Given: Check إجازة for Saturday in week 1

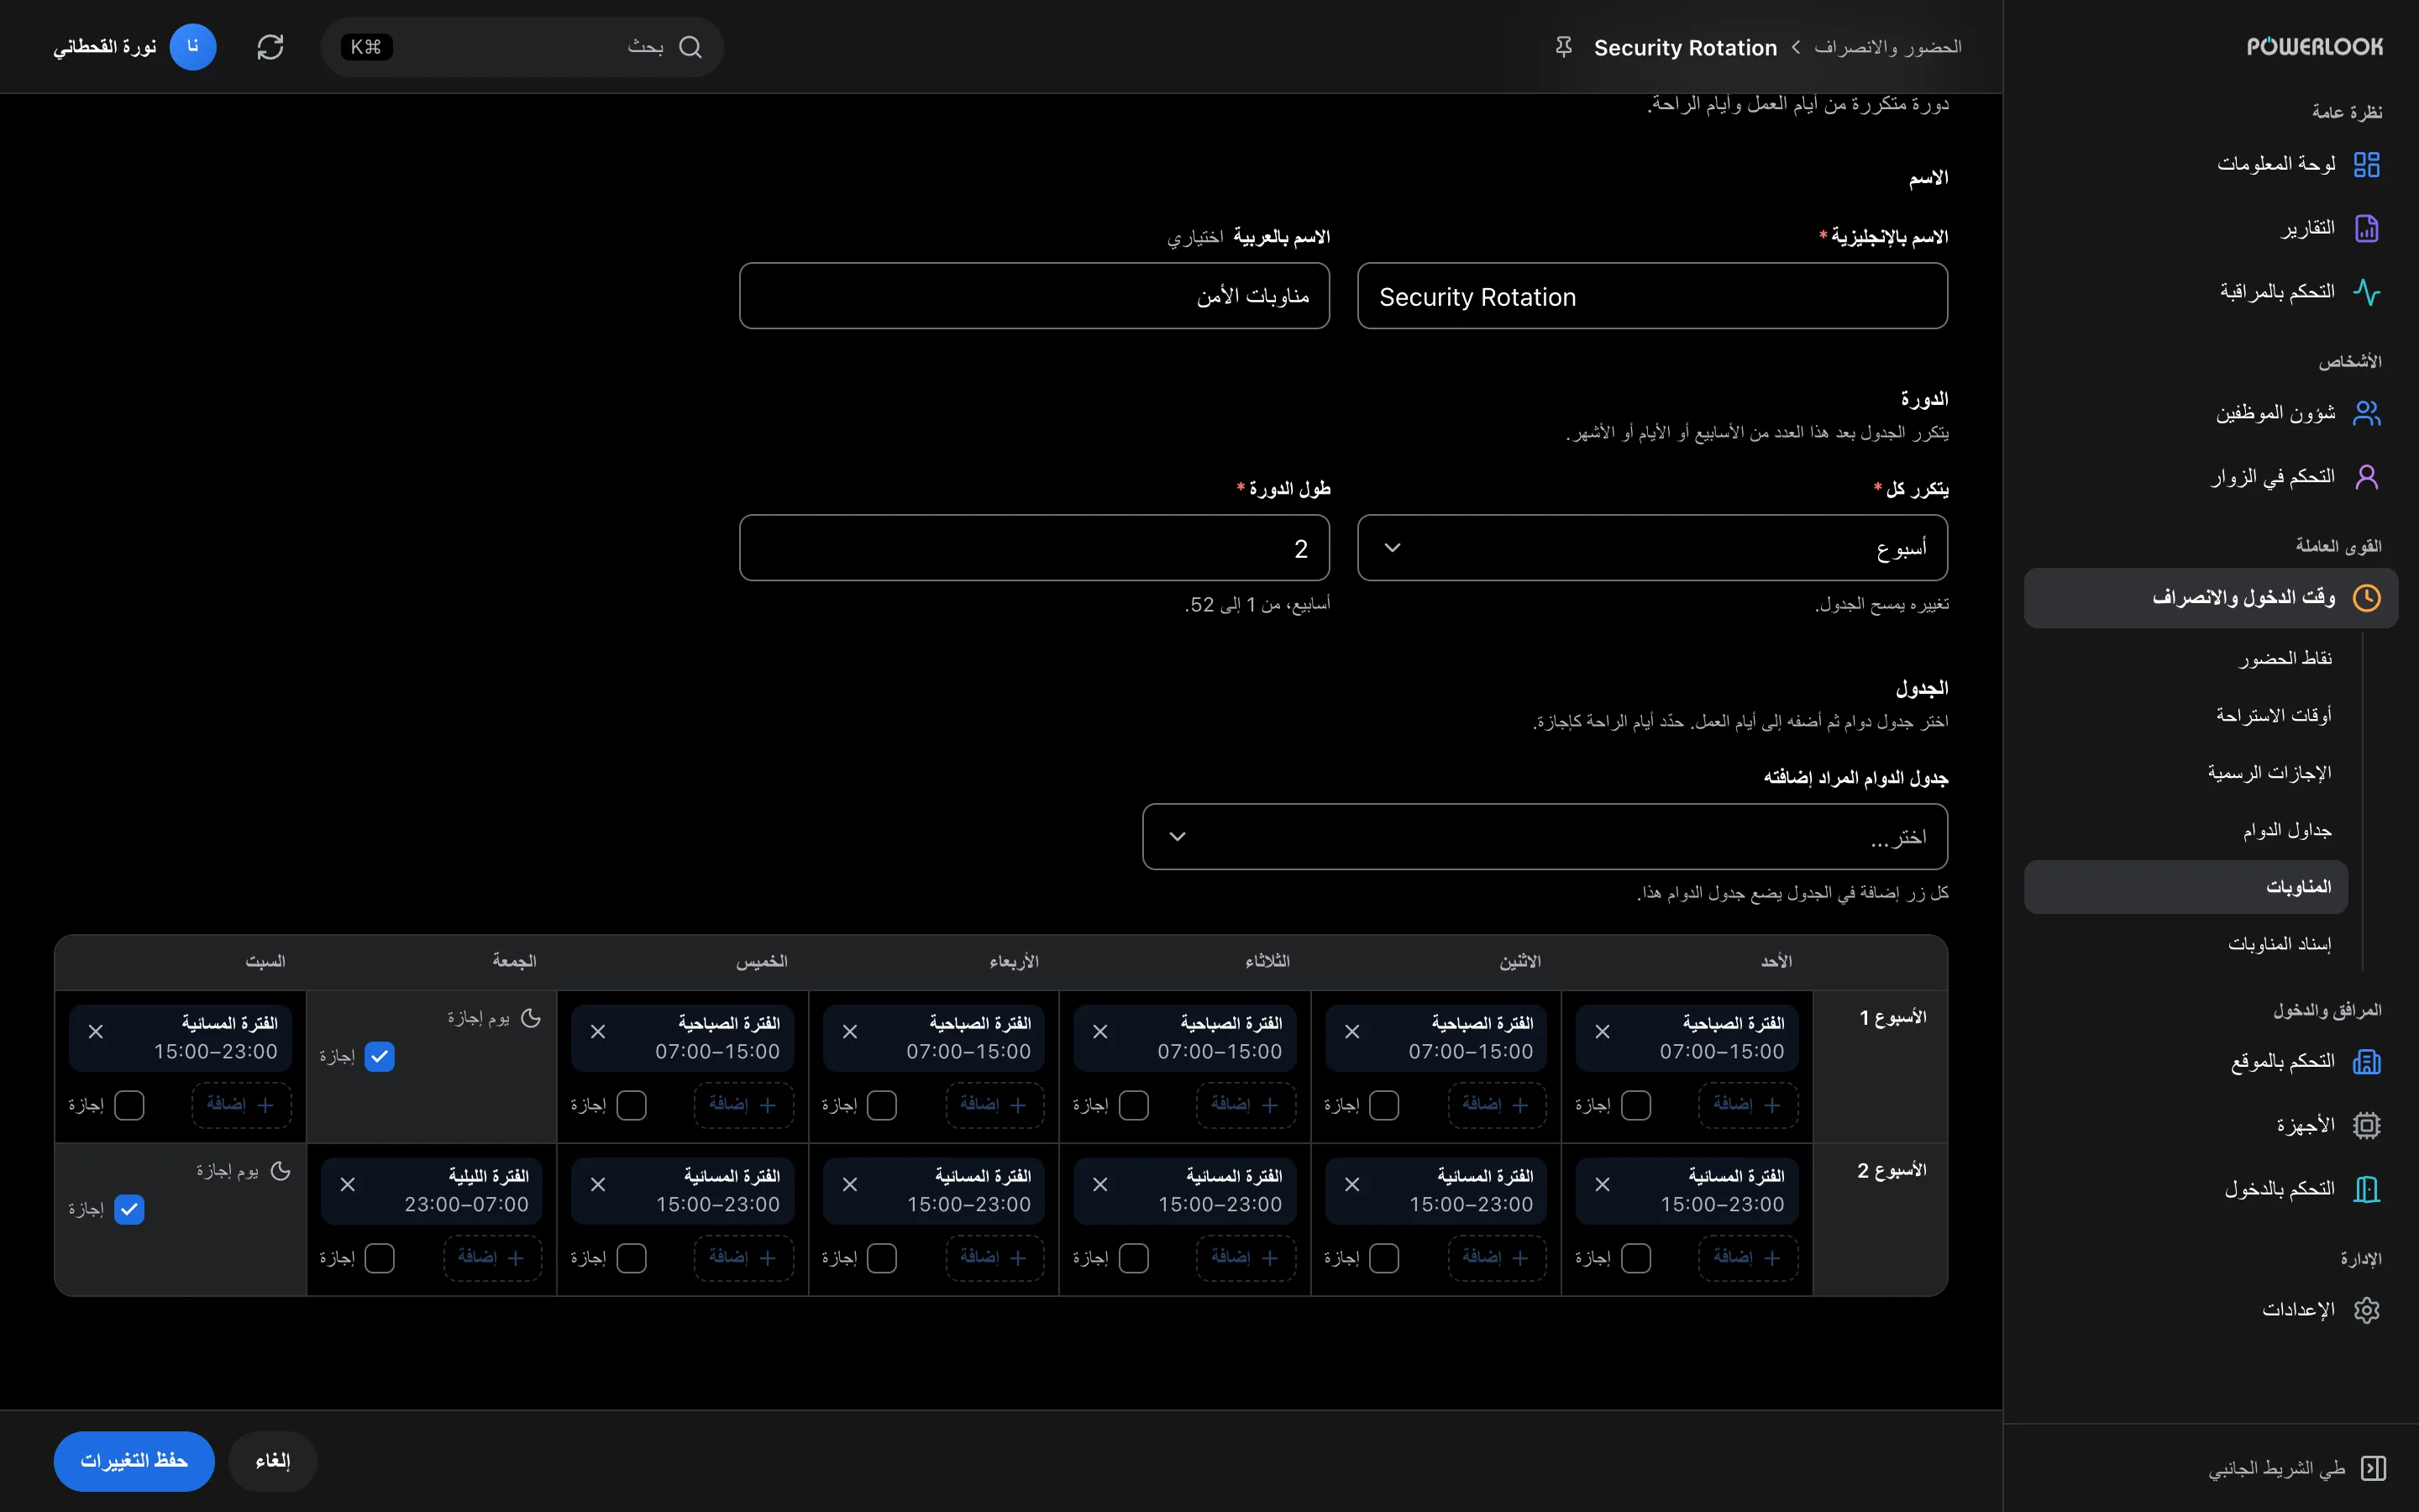Looking at the screenshot, I should pyautogui.click(x=129, y=1105).
